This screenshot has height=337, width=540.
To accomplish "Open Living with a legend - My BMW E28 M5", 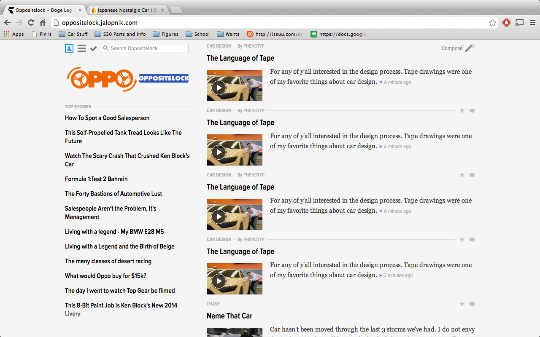I will coord(114,232).
